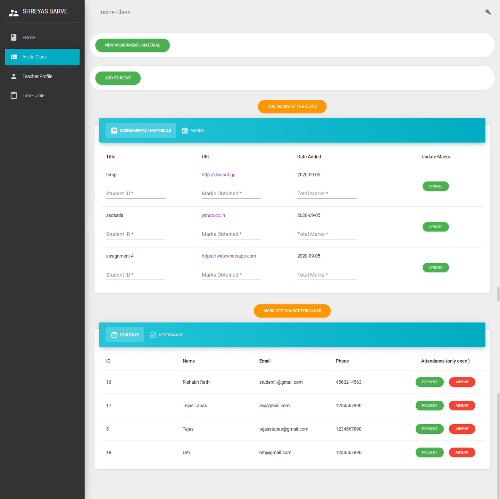Click the Students face tab icon

(x=114, y=335)
